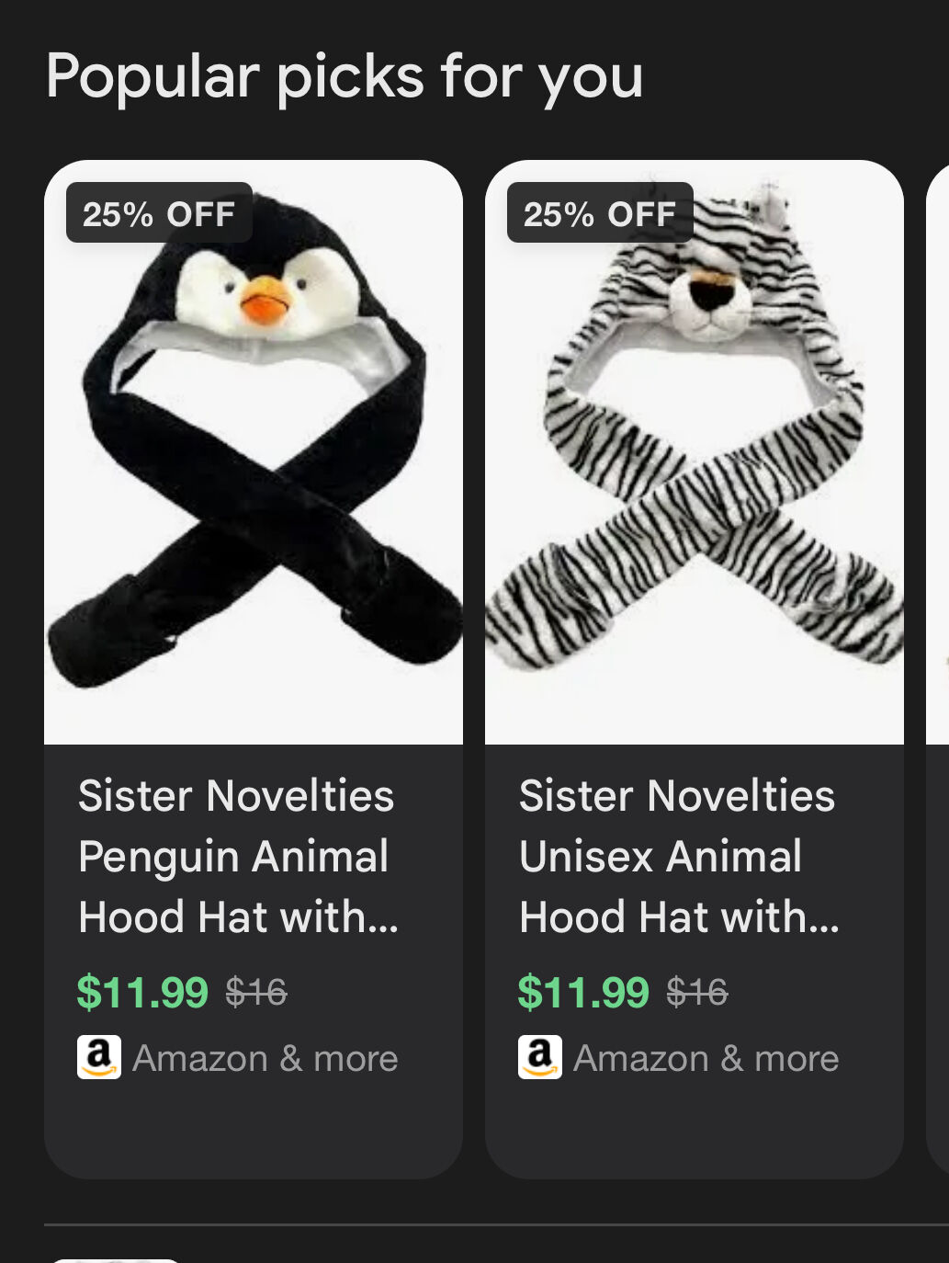Tap the "Popular picks for you" heading
Screen dimensions: 949x1263
[x=345, y=76]
